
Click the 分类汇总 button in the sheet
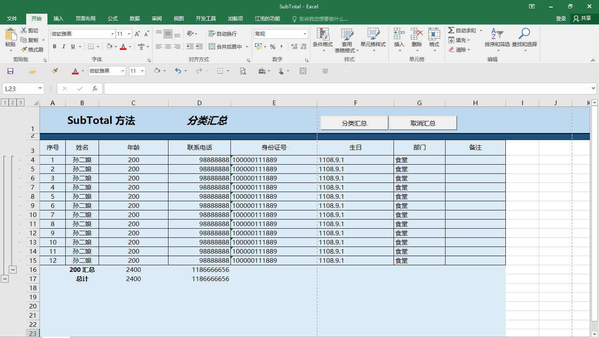354,123
